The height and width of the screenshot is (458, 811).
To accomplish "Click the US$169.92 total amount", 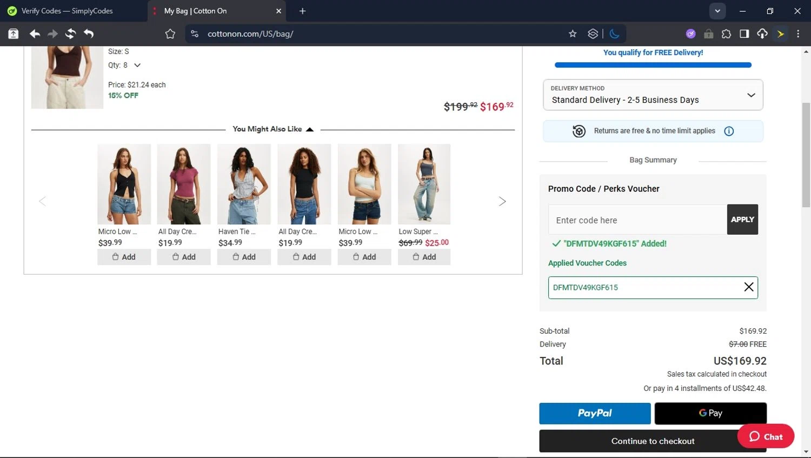I will coord(740,361).
